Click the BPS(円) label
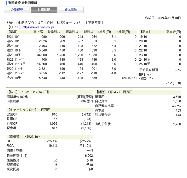This screenshot has width=187, height=178. (145, 75)
